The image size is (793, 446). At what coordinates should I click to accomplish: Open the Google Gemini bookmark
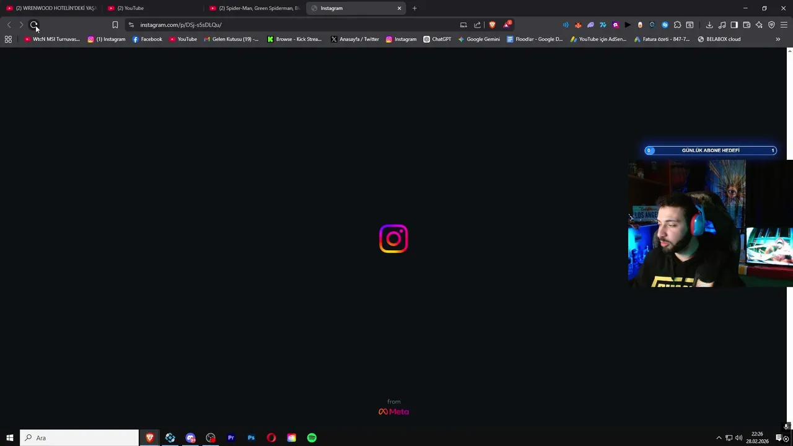(479, 39)
